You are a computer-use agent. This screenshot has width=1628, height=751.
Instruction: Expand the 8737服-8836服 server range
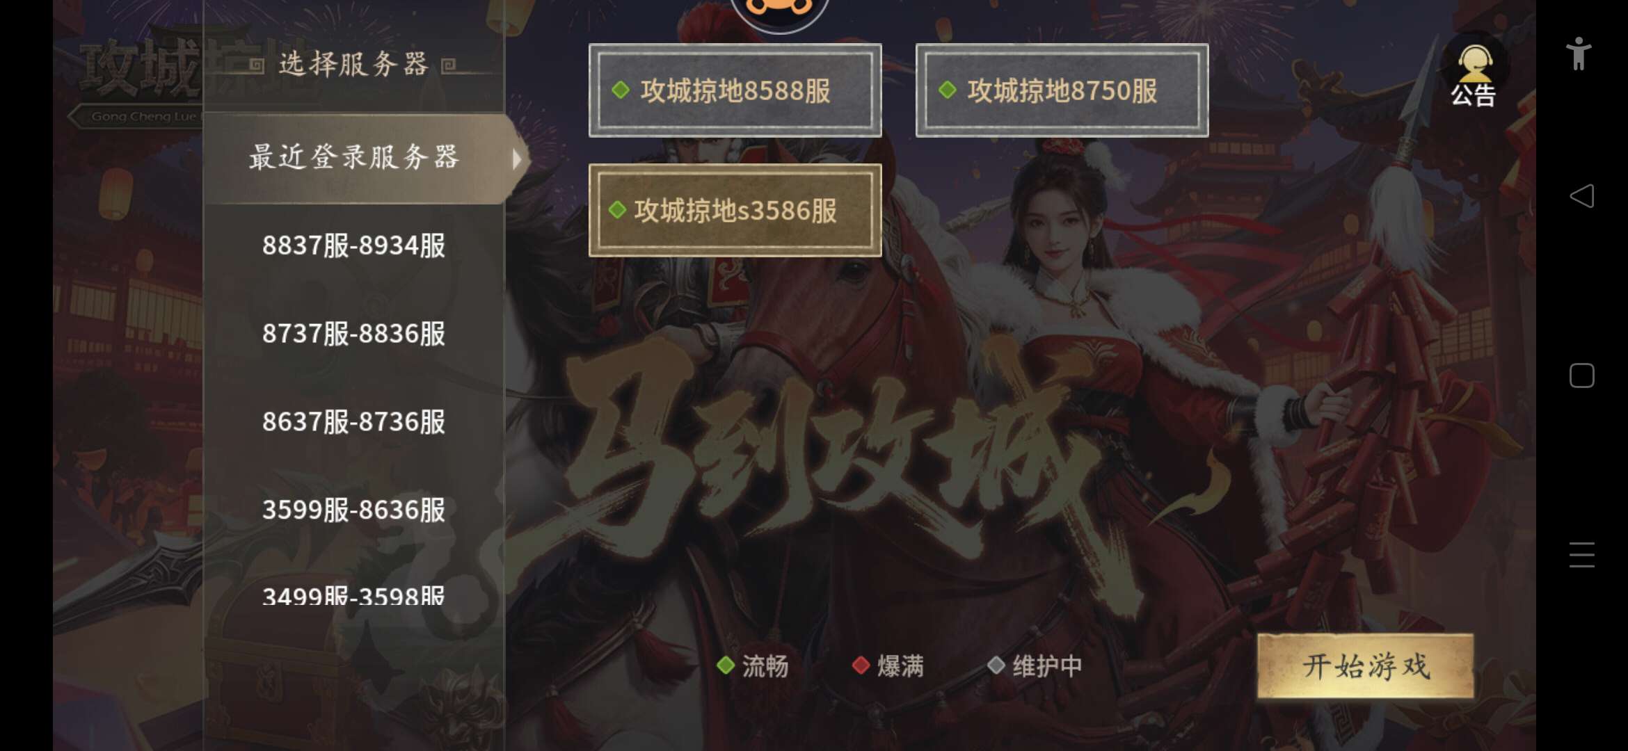point(353,334)
